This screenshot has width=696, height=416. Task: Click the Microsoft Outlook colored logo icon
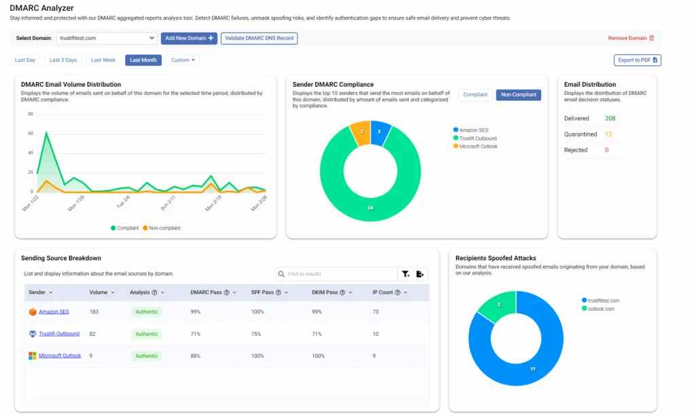tap(33, 356)
